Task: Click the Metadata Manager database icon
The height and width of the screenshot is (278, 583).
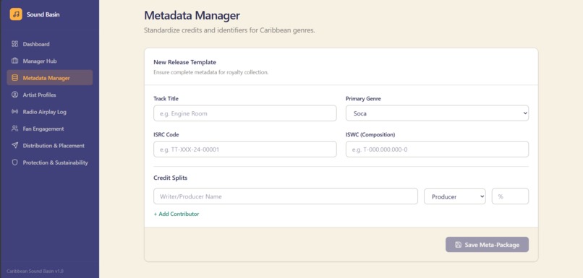Action: click(15, 78)
